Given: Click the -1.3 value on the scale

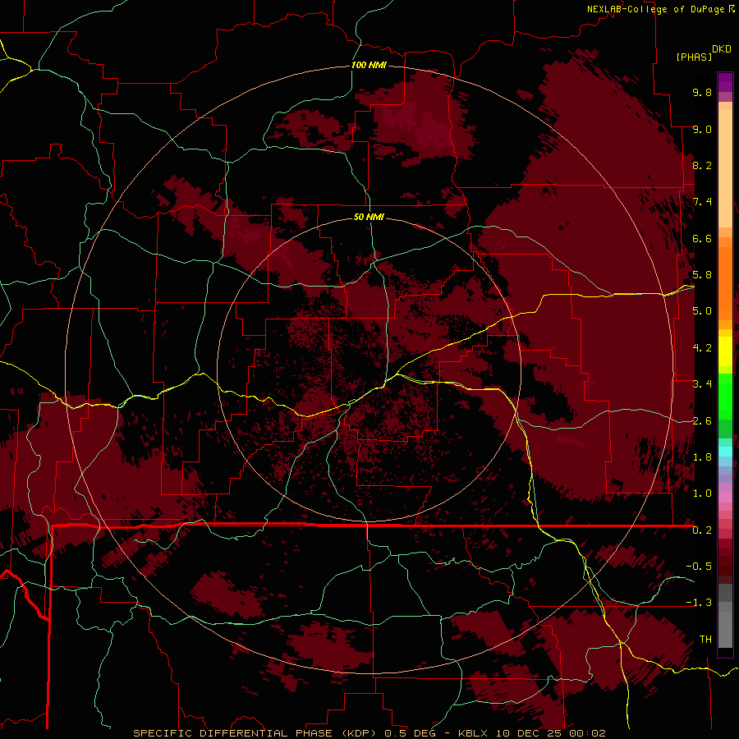Looking at the screenshot, I should tap(699, 603).
